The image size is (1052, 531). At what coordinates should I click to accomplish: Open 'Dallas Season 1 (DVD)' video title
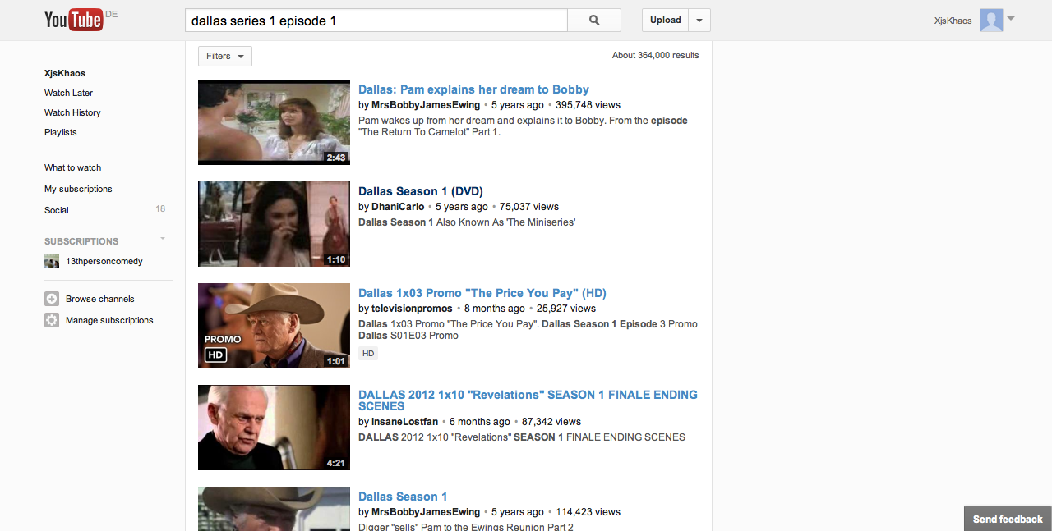tap(421, 191)
